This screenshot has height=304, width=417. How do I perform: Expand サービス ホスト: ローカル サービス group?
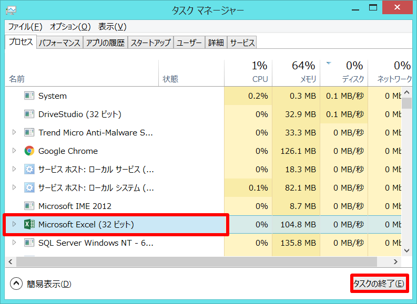click(x=14, y=169)
